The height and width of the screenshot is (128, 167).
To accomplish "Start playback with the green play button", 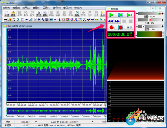I will coord(112,15).
